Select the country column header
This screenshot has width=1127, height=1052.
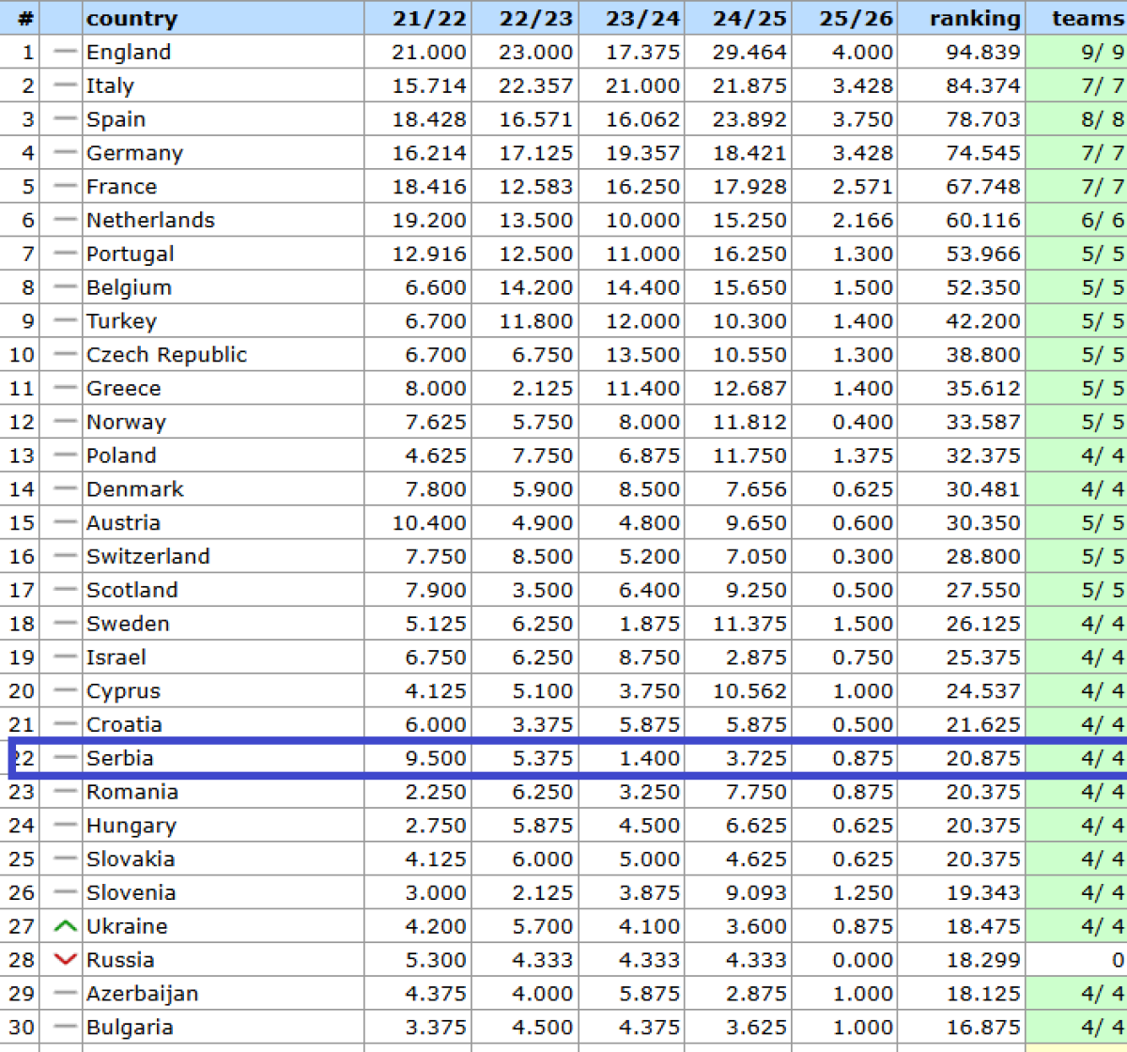(131, 18)
